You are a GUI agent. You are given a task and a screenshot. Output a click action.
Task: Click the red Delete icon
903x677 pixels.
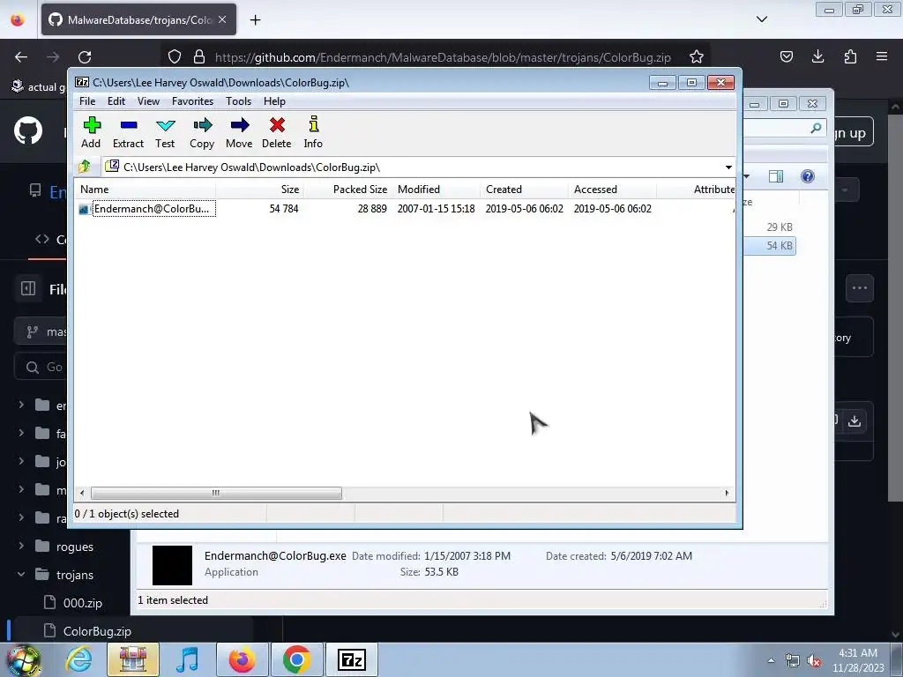point(276,133)
